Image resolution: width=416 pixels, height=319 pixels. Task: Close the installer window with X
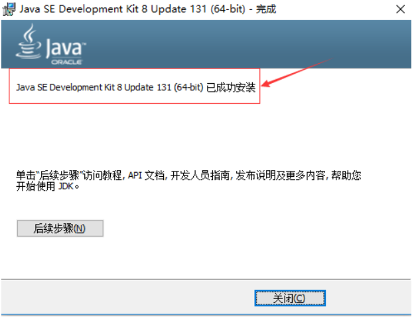point(400,9)
